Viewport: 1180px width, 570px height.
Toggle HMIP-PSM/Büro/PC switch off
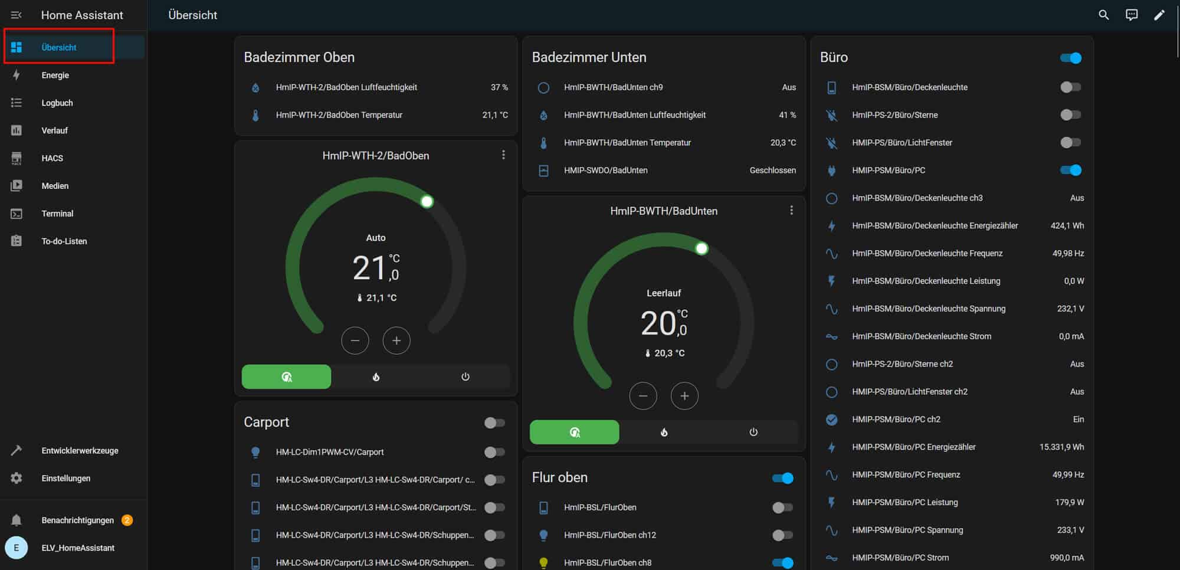click(x=1070, y=170)
